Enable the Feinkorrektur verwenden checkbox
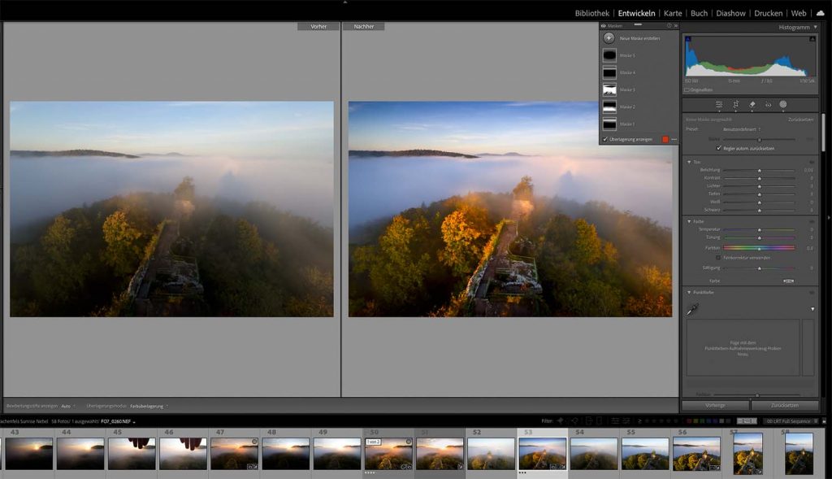Screen dimensions: 832x479 718,257
